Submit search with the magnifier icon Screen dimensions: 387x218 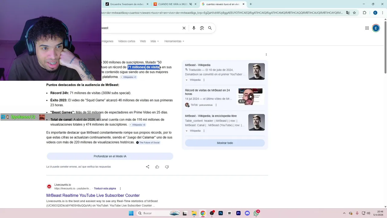point(210,28)
